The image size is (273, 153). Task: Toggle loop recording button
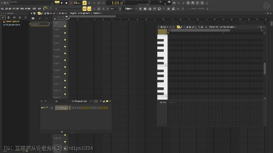point(103,3)
